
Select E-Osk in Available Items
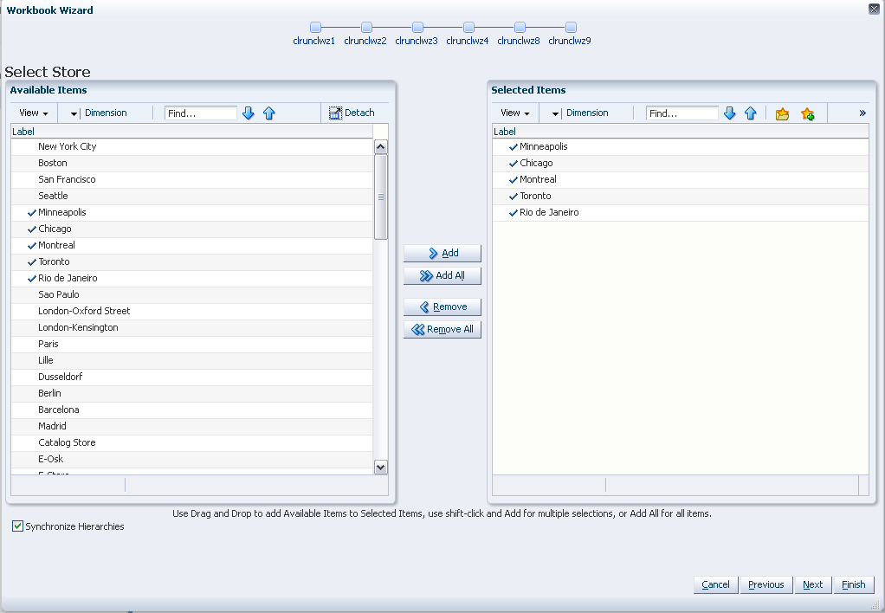click(192, 459)
